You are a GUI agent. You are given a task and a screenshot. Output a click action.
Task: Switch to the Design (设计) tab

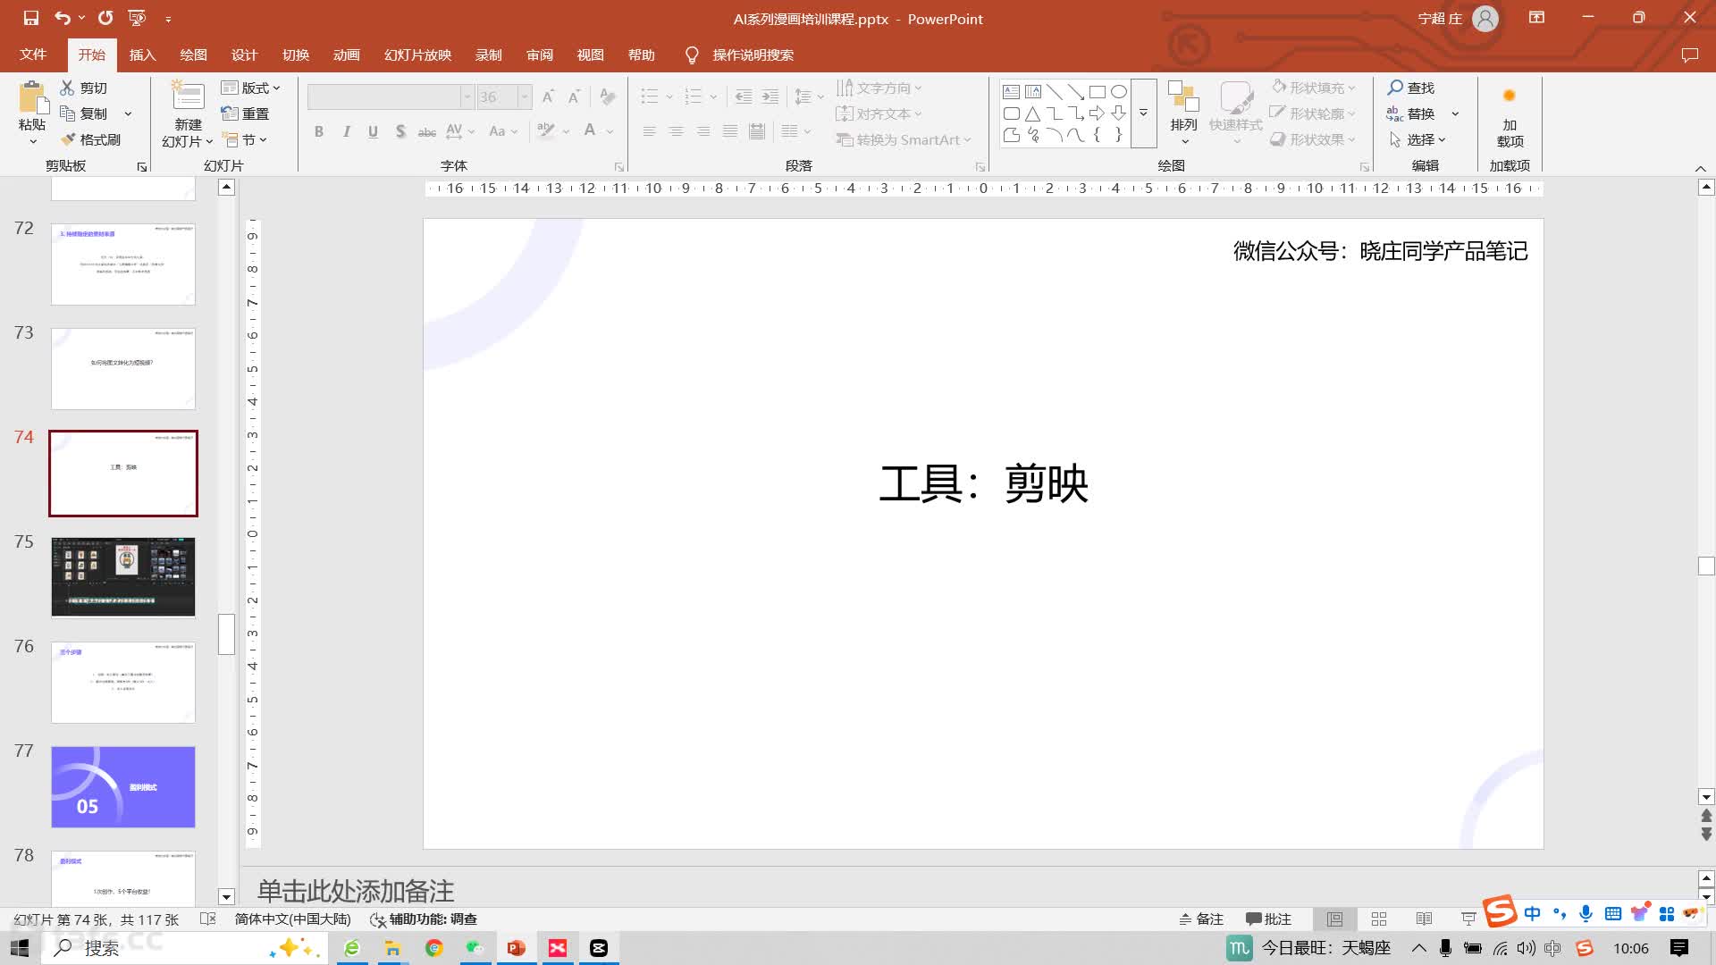pyautogui.click(x=244, y=55)
